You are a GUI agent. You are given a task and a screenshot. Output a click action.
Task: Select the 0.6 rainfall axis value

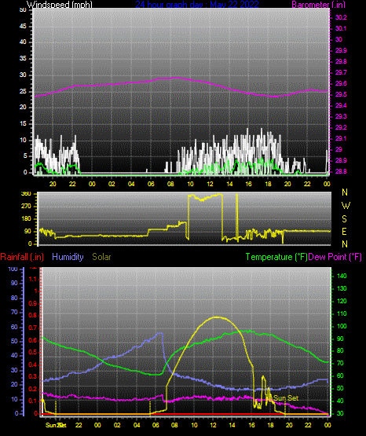[33, 340]
